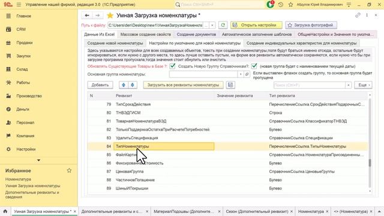
Task: Move the row up with arrow
Action: click(x=124, y=85)
